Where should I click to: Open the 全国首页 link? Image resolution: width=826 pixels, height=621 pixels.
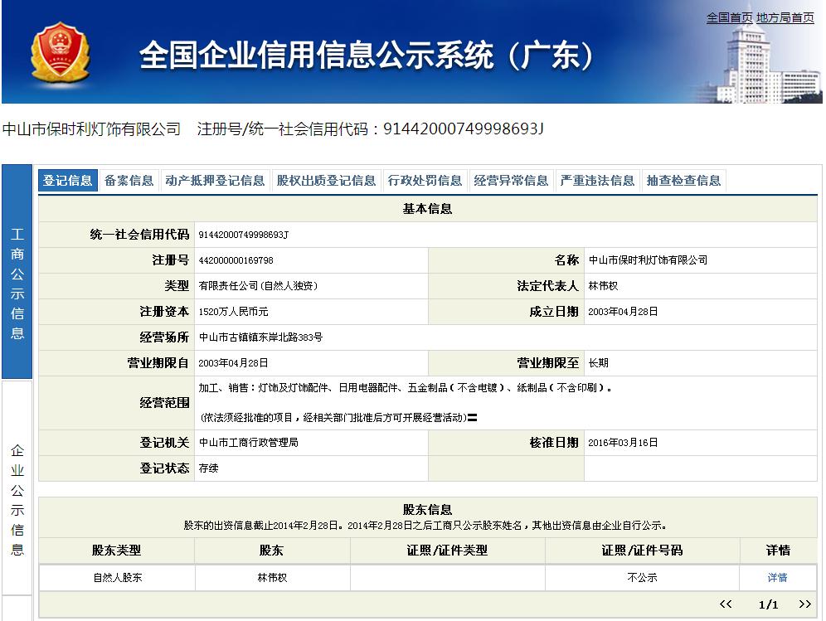[x=729, y=17]
